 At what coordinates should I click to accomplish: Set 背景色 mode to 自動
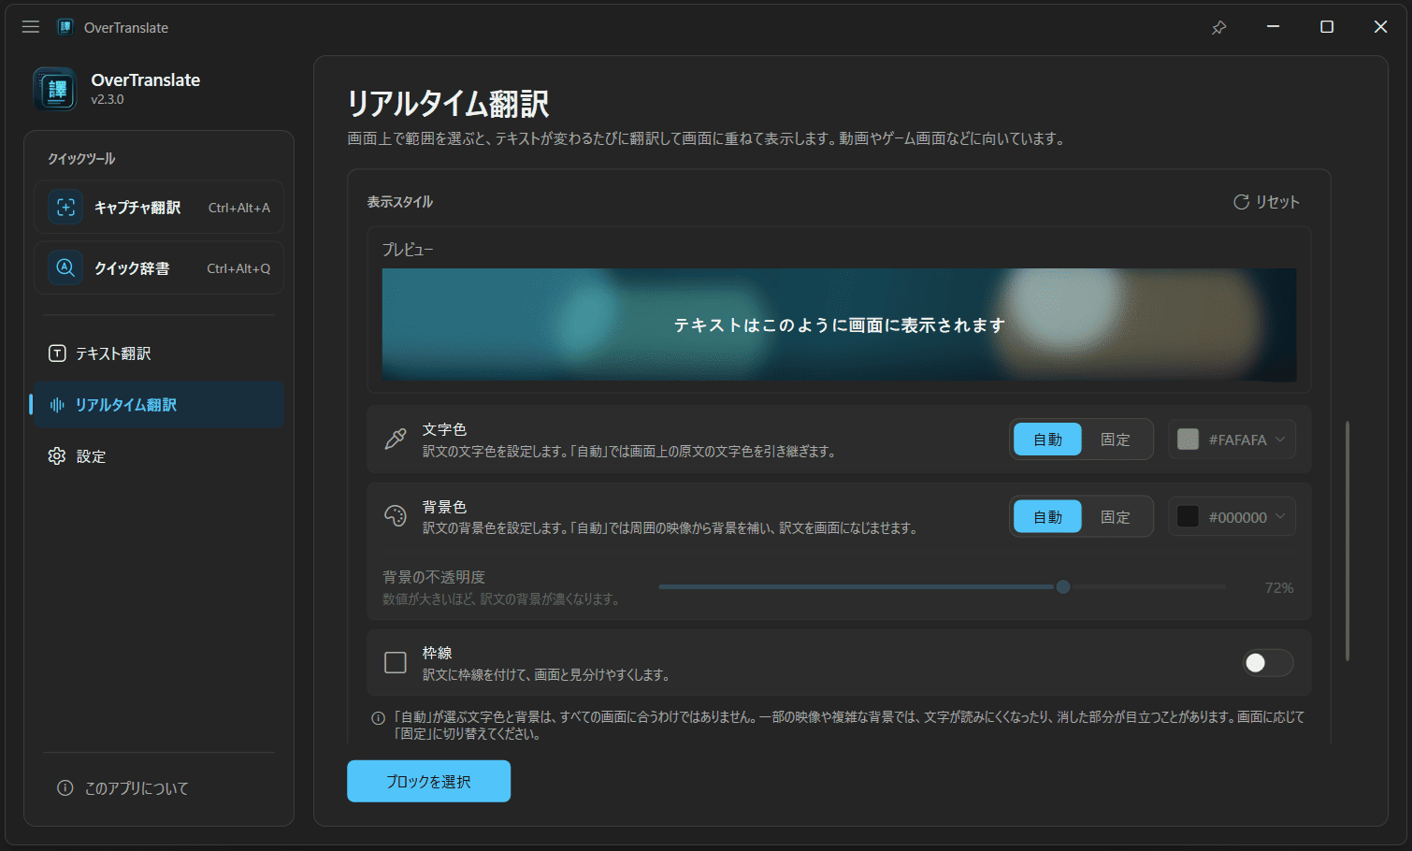(x=1047, y=517)
